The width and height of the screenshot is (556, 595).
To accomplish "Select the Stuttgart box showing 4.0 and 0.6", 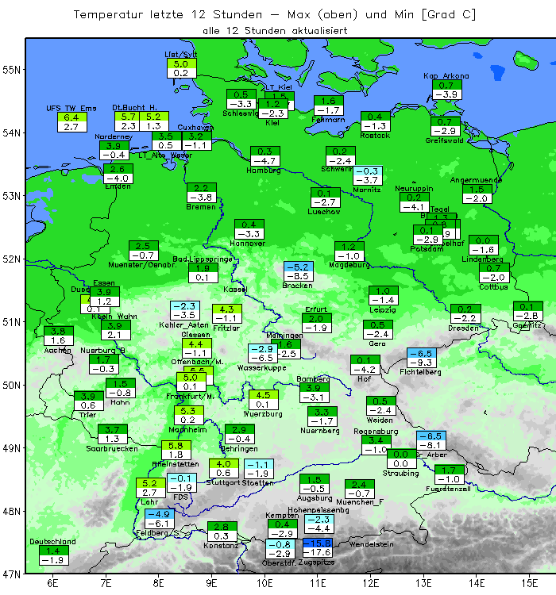I will pos(224,469).
